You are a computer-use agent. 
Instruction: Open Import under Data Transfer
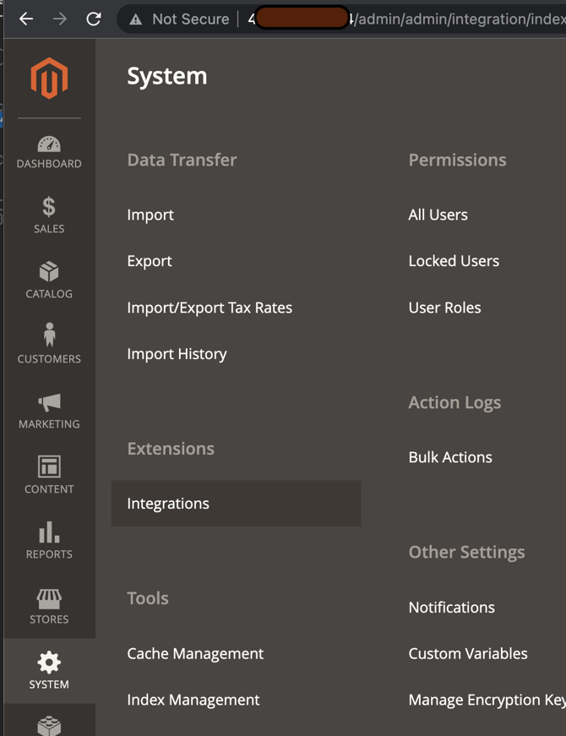tap(150, 215)
